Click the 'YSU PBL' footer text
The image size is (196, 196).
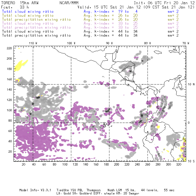tap(77, 190)
